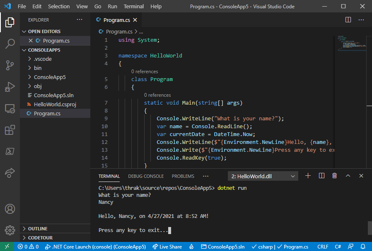Split the Program.cs editor
The width and height of the screenshot is (372, 251).
click(x=348, y=19)
